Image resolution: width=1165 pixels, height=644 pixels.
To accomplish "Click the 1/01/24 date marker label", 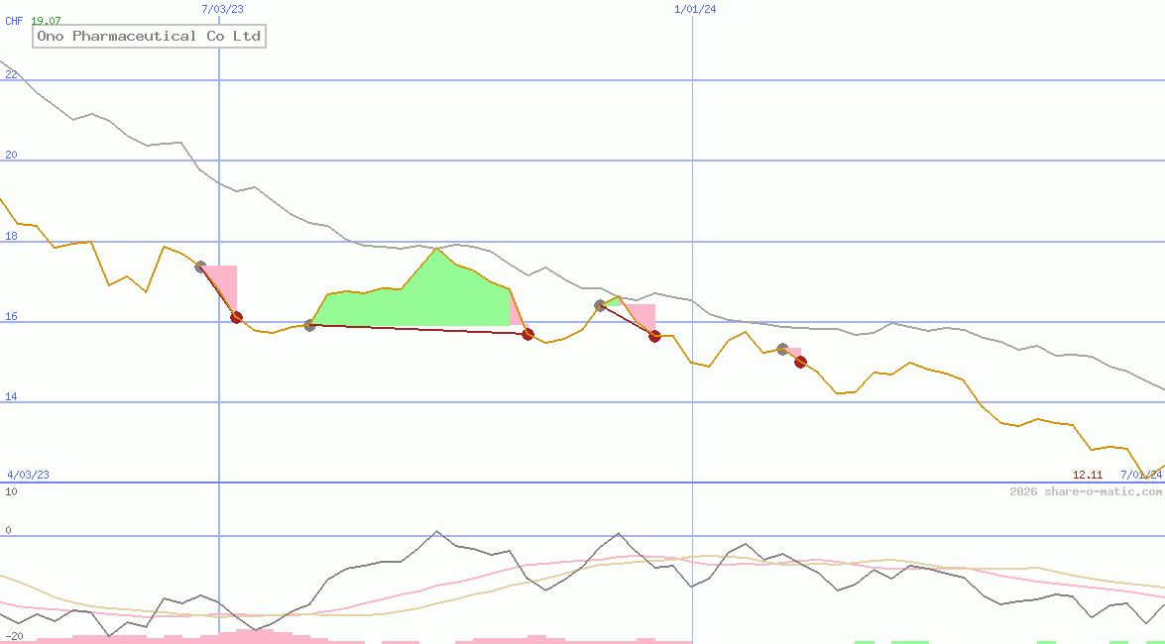I will coord(695,9).
